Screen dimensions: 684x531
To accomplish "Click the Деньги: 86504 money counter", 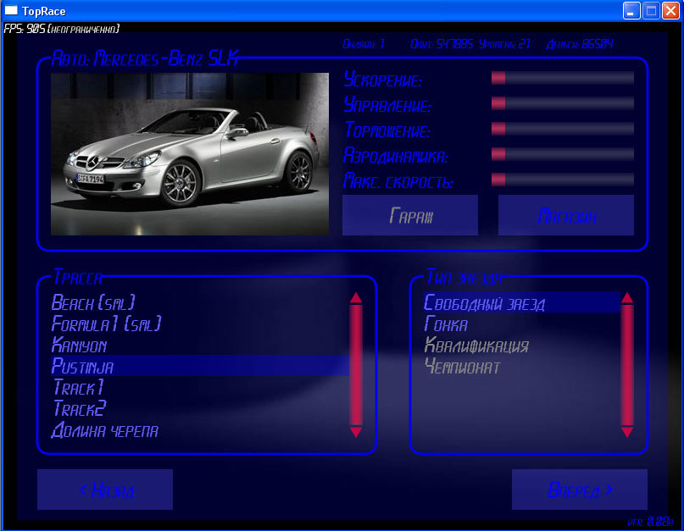I will 580,44.
